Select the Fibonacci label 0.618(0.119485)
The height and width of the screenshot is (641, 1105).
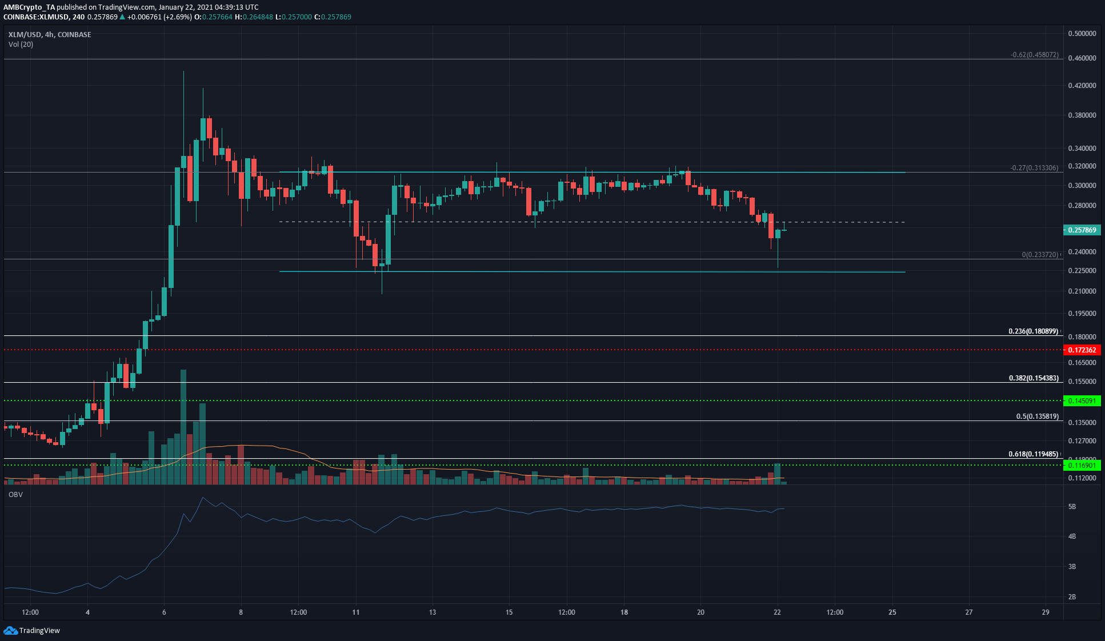pyautogui.click(x=1033, y=454)
